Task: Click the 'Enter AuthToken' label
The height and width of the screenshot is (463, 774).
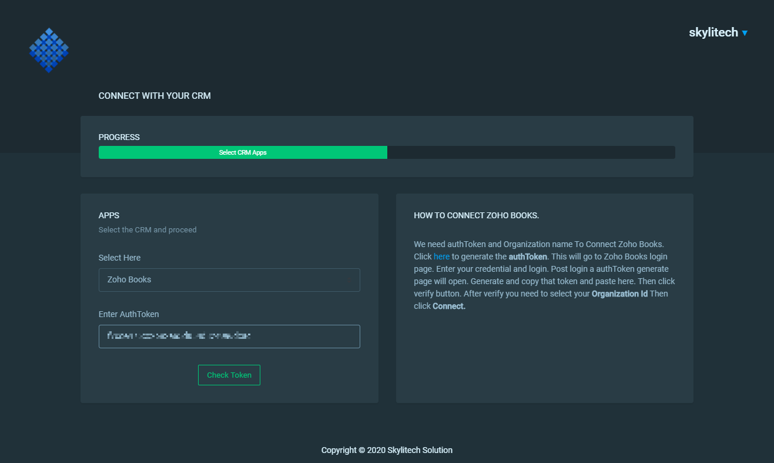Action: (x=129, y=314)
